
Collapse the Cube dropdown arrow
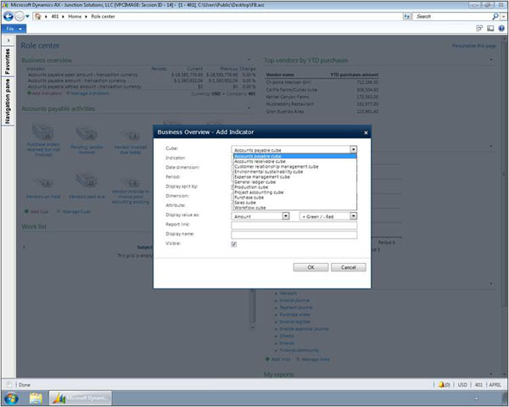(353, 148)
